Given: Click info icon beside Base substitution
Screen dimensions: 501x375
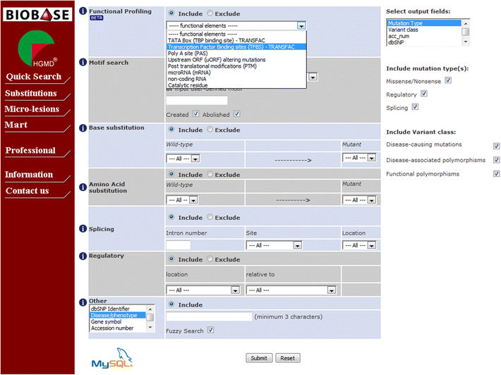Looking at the screenshot, I should (x=83, y=128).
